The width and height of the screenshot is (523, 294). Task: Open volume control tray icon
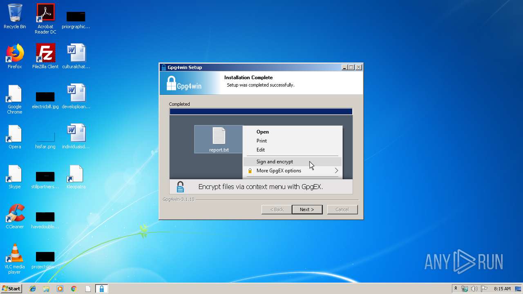pos(474,289)
